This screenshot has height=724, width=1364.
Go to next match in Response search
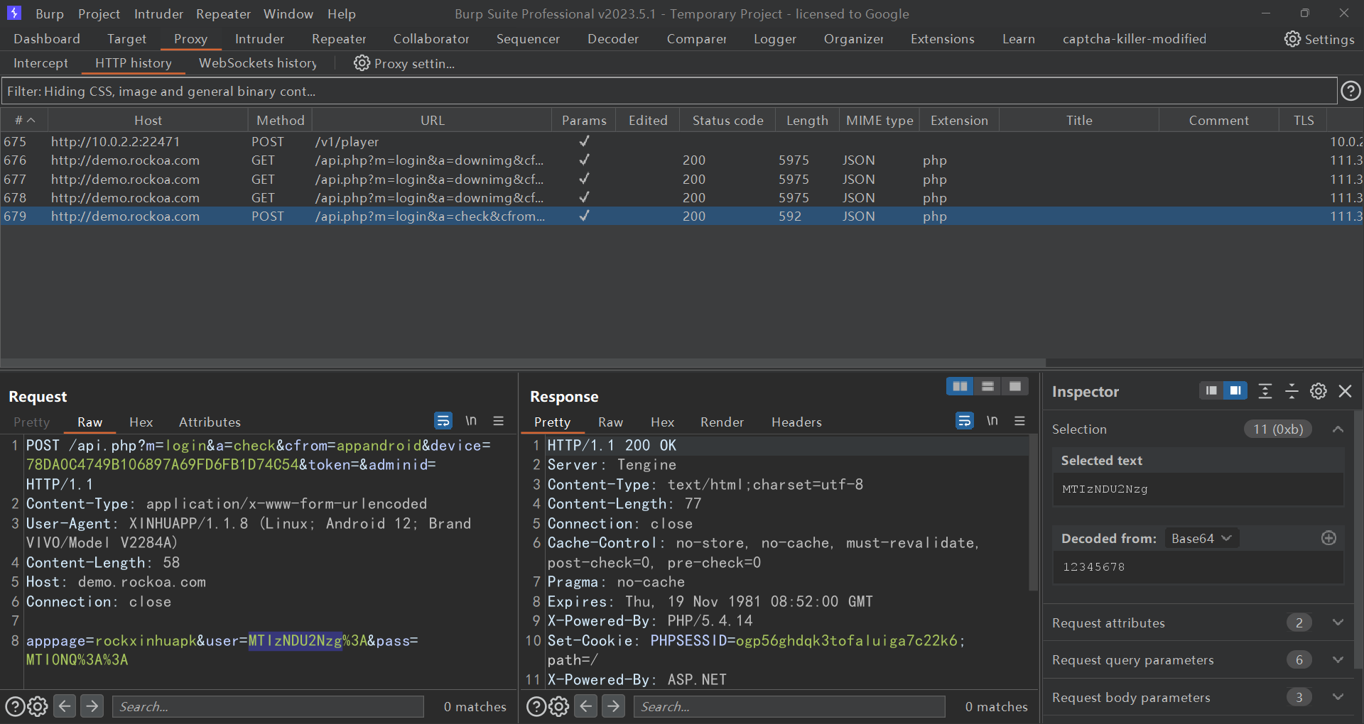613,706
